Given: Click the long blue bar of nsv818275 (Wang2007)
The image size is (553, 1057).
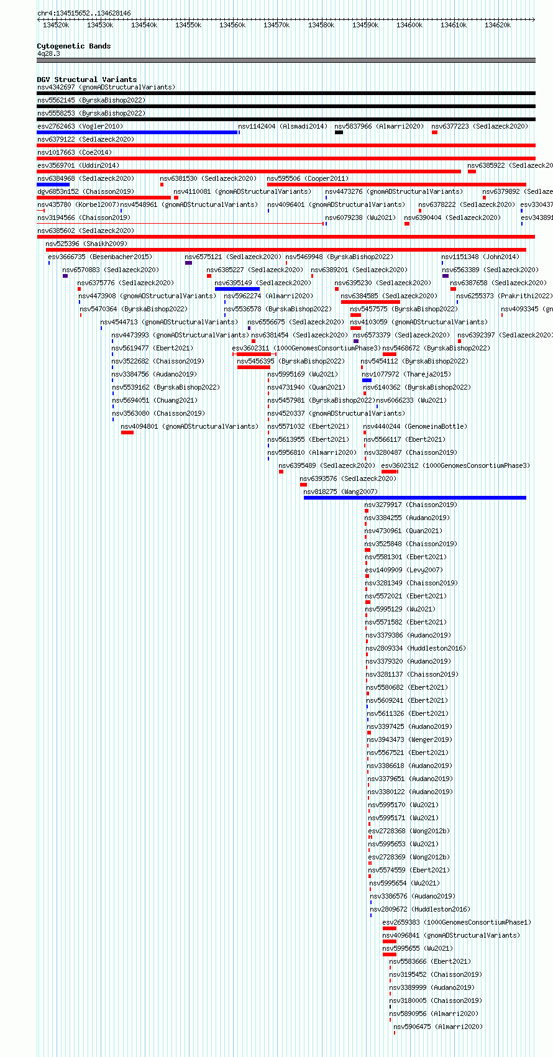Looking at the screenshot, I should click(x=415, y=497).
